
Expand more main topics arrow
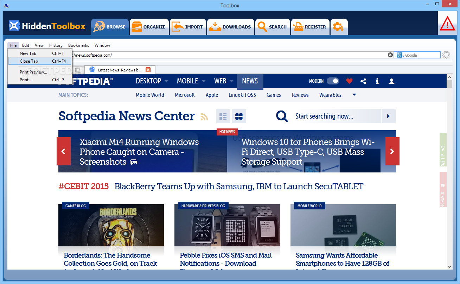coord(354,95)
